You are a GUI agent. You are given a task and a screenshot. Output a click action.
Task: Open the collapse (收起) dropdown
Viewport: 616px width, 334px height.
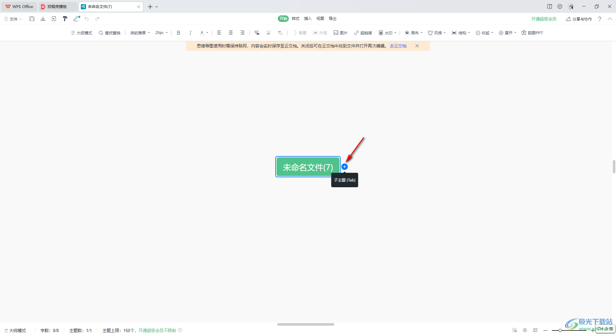[x=484, y=33]
